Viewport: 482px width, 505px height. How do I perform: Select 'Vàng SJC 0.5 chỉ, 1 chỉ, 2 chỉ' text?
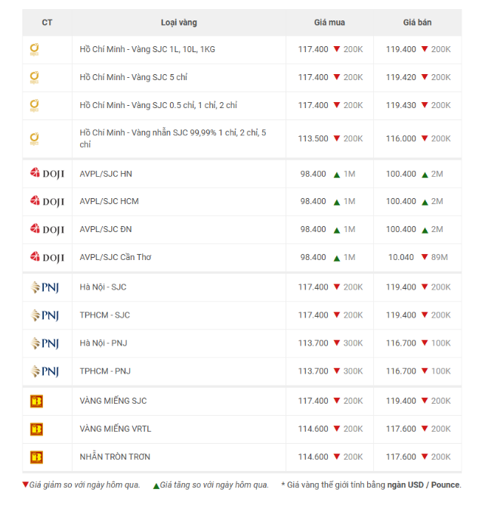(184, 105)
